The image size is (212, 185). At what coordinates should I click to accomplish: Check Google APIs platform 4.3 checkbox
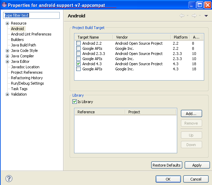click(78, 69)
